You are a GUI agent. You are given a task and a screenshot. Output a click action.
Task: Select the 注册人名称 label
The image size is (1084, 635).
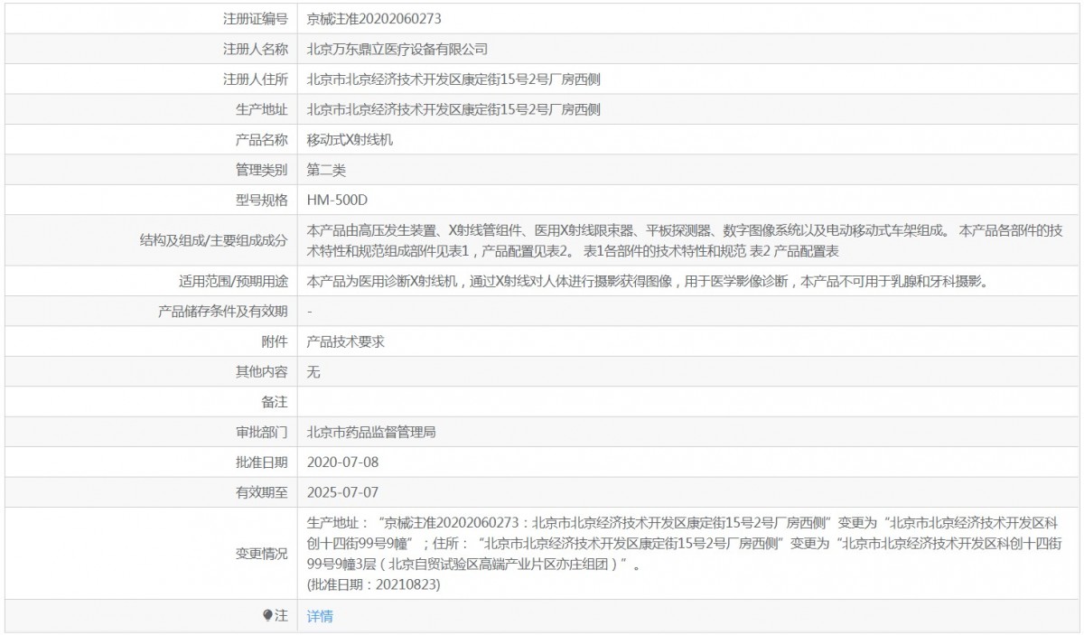click(x=256, y=49)
